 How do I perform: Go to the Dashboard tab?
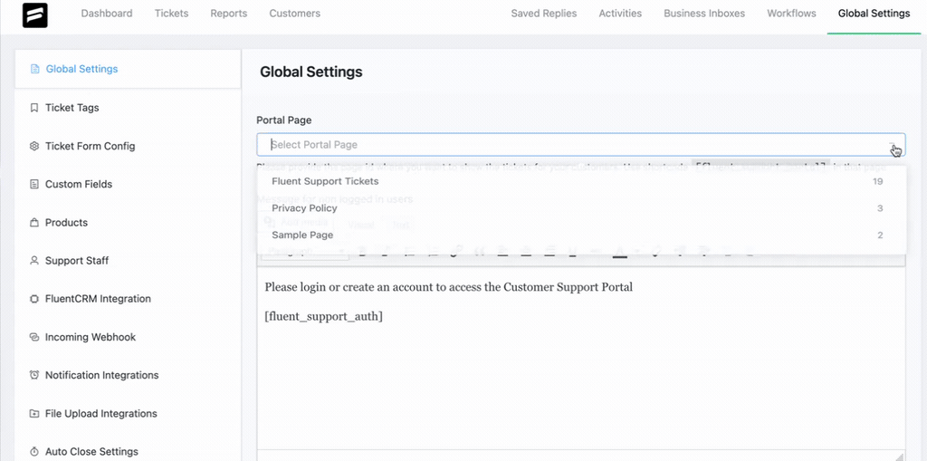pos(107,13)
